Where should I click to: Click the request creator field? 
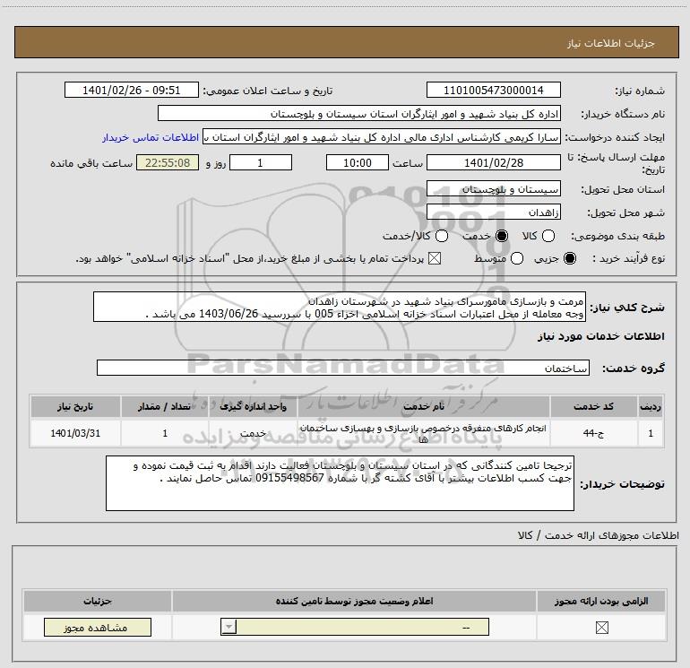click(x=382, y=137)
